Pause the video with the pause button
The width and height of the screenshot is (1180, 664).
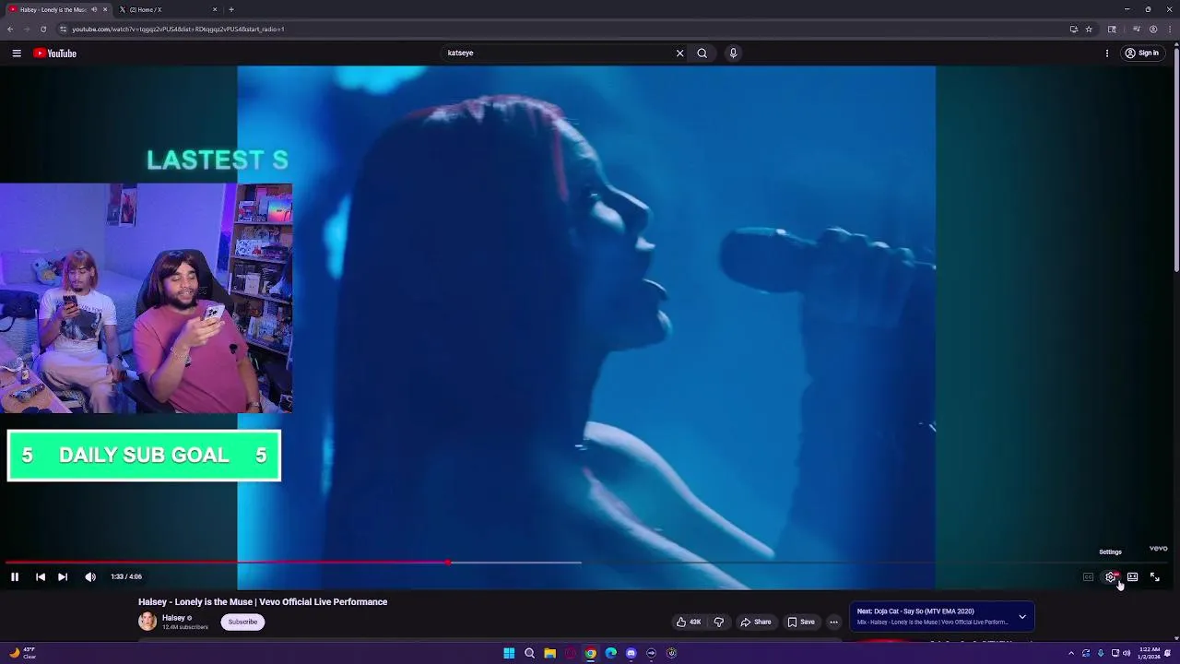click(15, 576)
